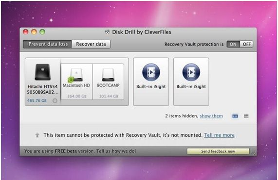Switch to the Prevent data loss tab
Viewport: 278px width, 180px height.
[x=47, y=44]
